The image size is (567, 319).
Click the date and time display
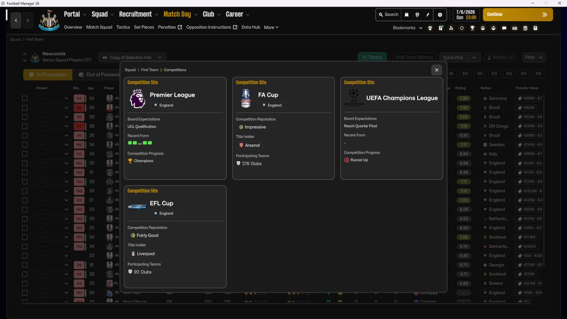pyautogui.click(x=466, y=15)
